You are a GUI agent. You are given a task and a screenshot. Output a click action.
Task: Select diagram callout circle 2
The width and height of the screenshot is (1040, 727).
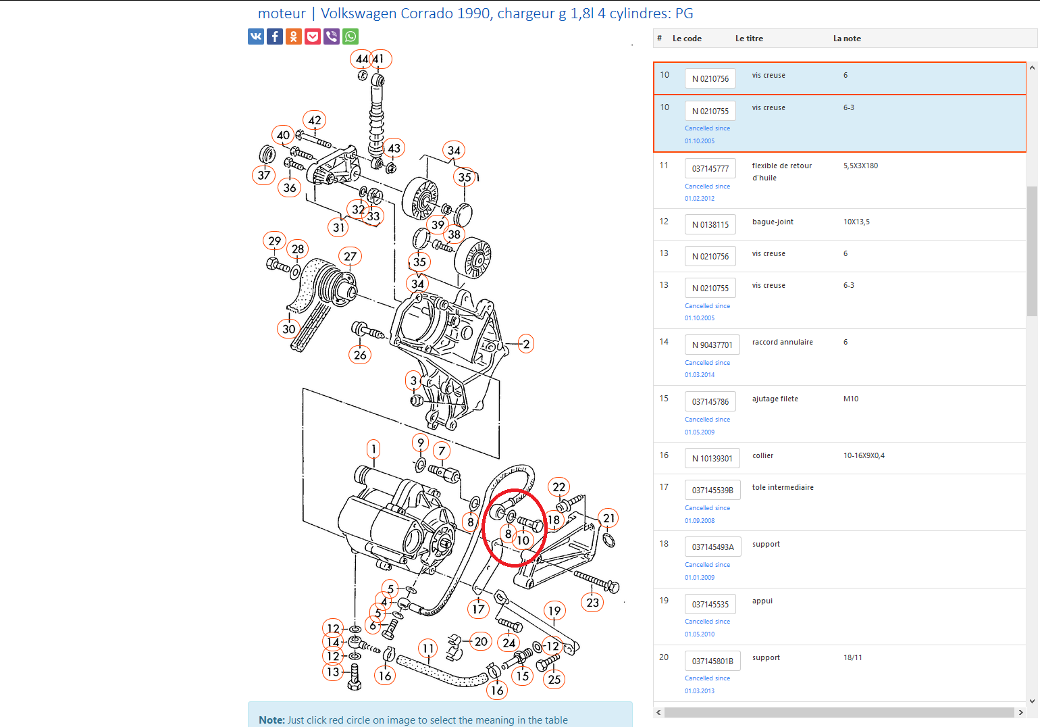[x=526, y=344]
